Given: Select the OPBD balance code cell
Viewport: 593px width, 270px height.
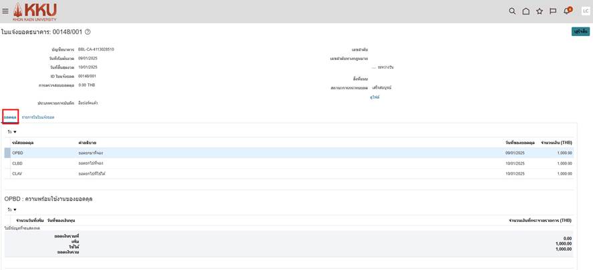Looking at the screenshot, I should click(18, 153).
